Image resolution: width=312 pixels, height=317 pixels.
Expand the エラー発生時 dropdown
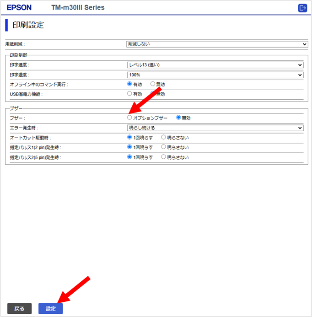tap(215, 128)
